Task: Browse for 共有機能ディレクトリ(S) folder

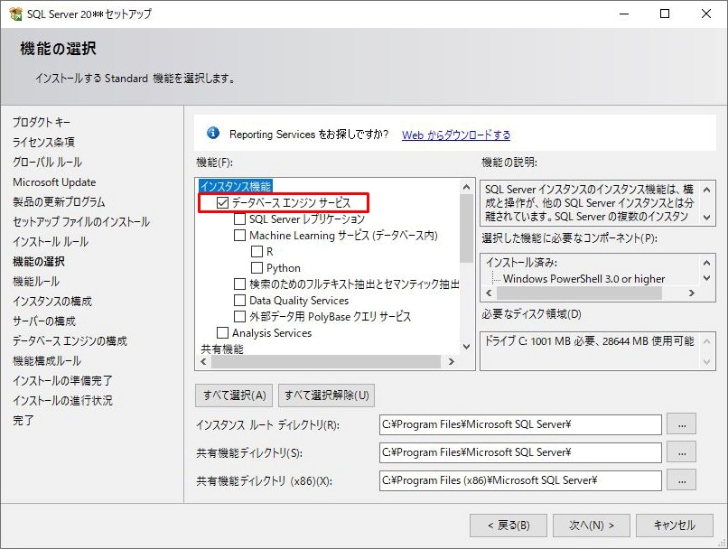Action: click(x=682, y=452)
